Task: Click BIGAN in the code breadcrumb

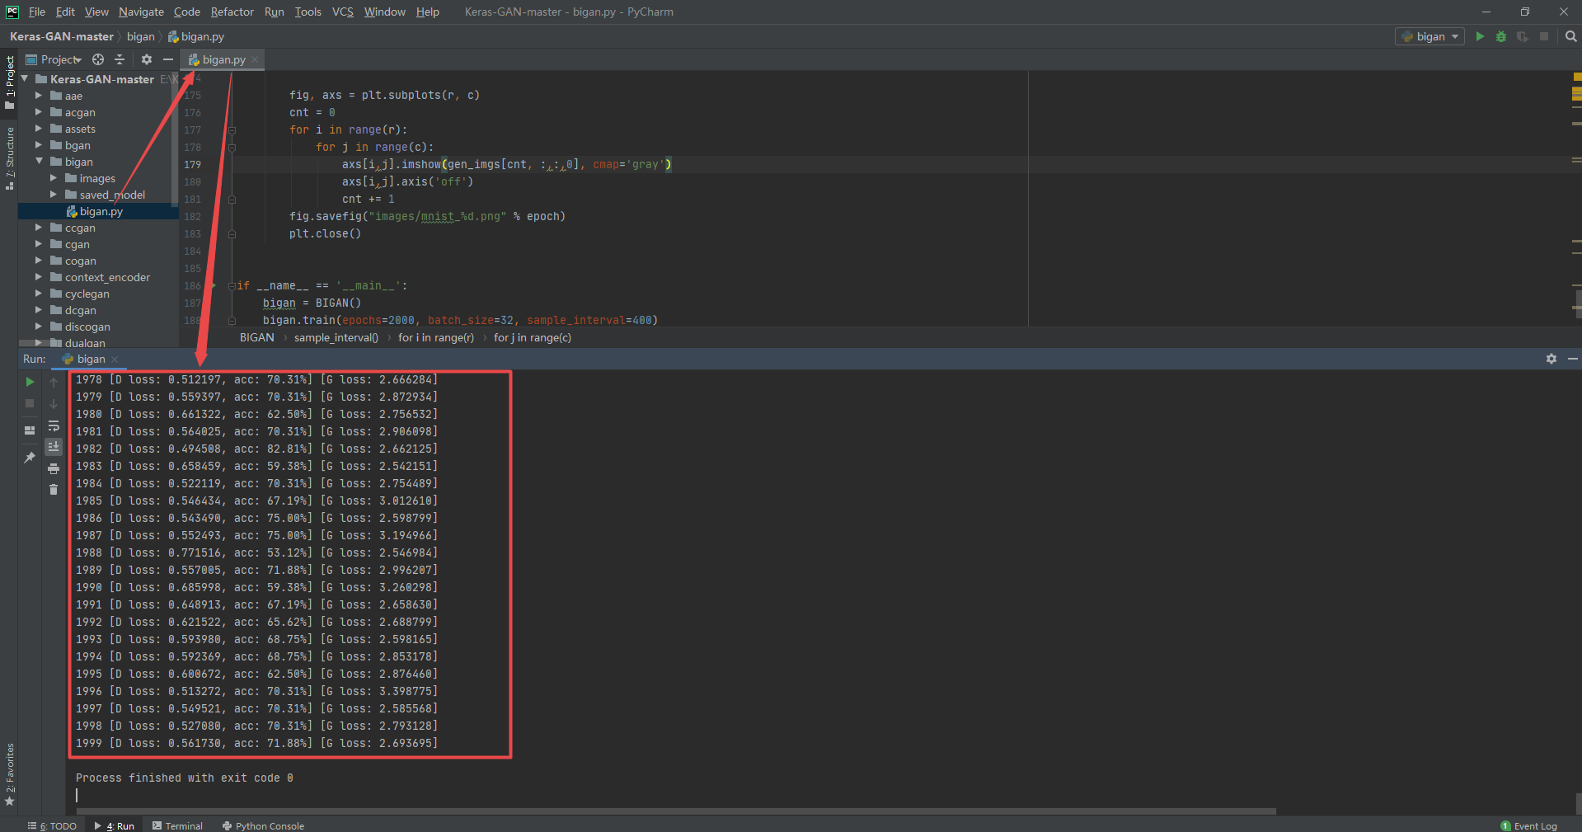Action: click(x=256, y=337)
